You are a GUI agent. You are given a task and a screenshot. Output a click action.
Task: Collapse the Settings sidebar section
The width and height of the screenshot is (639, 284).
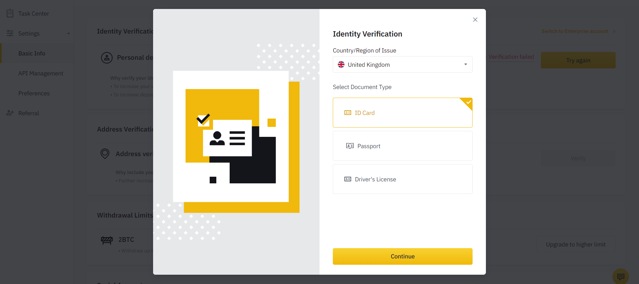click(69, 33)
